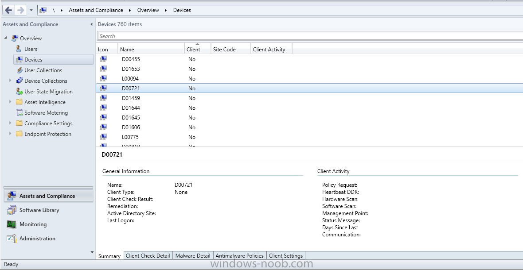The width and height of the screenshot is (523, 270).
Task: Expand the Endpoint Protection folder
Action: click(x=10, y=134)
